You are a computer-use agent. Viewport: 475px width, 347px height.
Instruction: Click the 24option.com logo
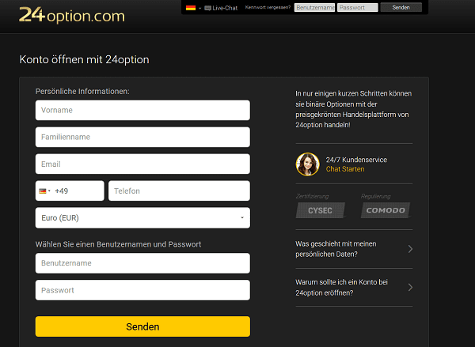click(72, 15)
